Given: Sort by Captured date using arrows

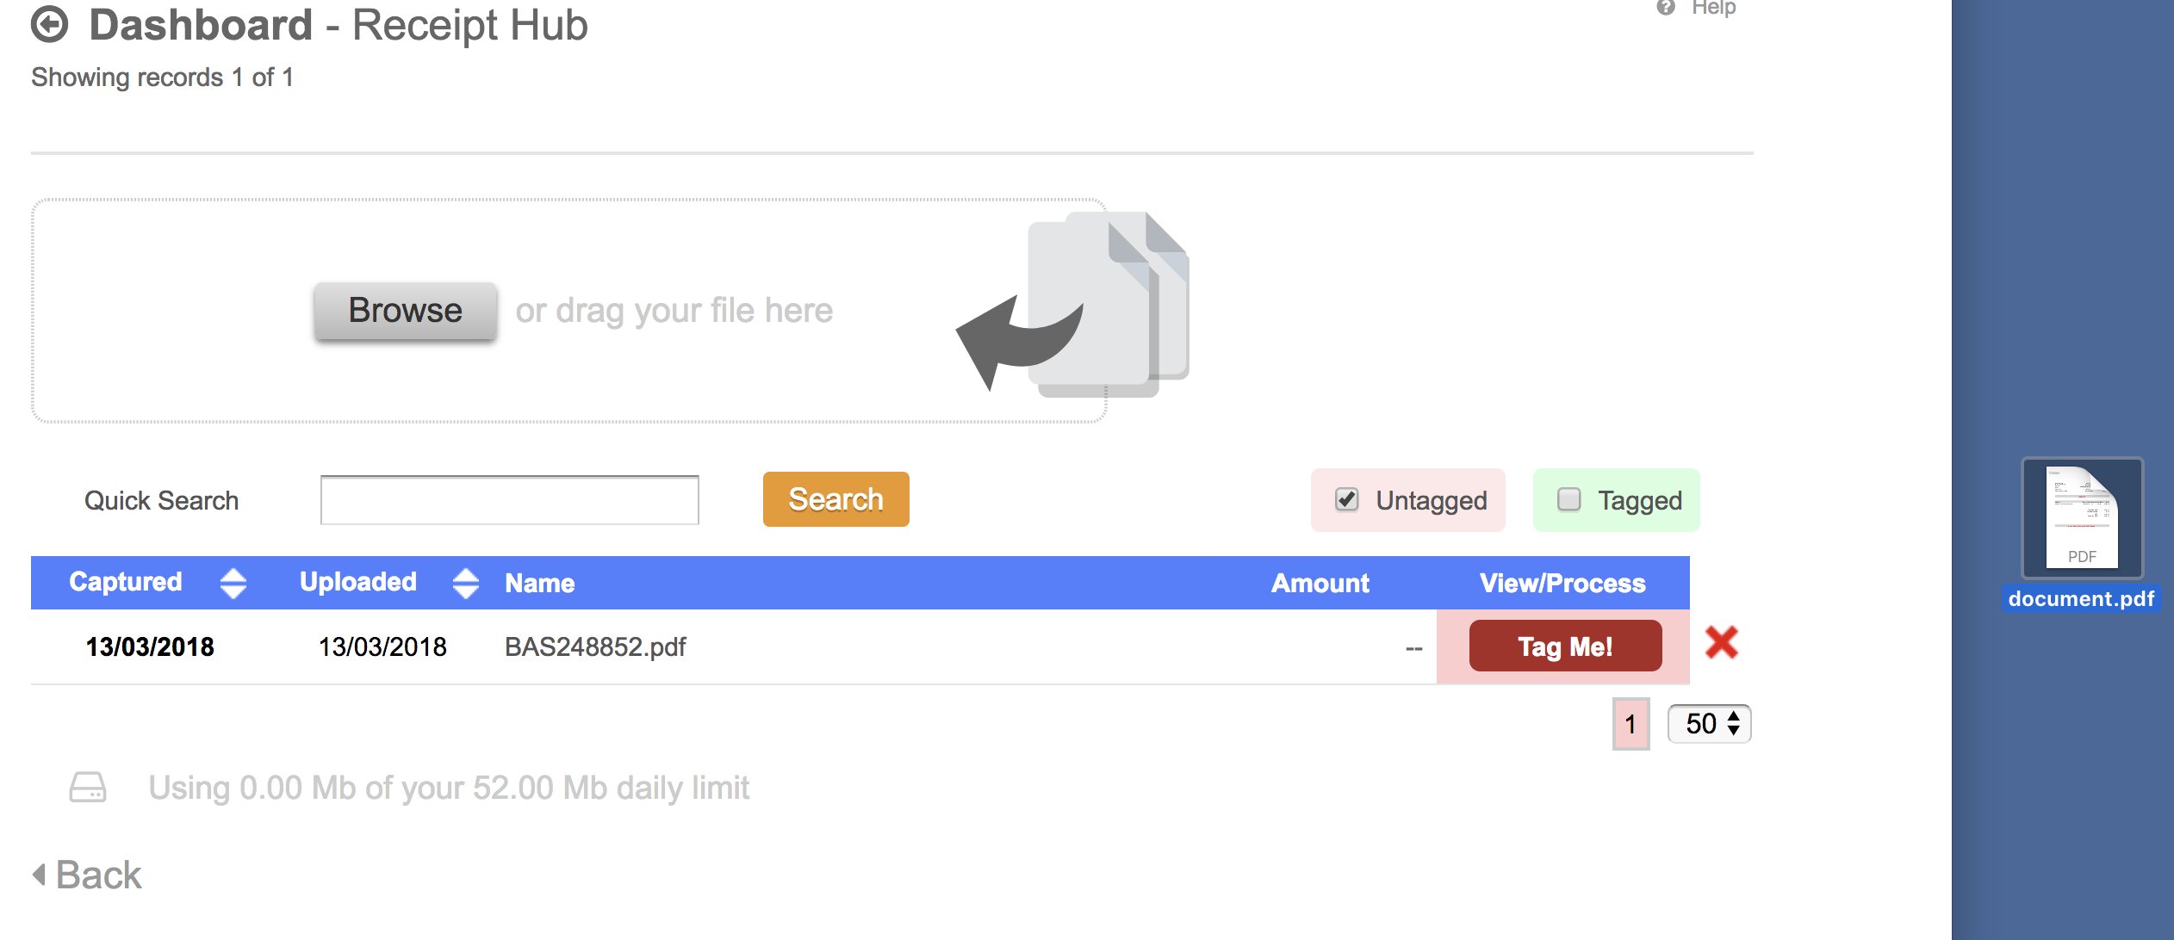Looking at the screenshot, I should (x=233, y=583).
